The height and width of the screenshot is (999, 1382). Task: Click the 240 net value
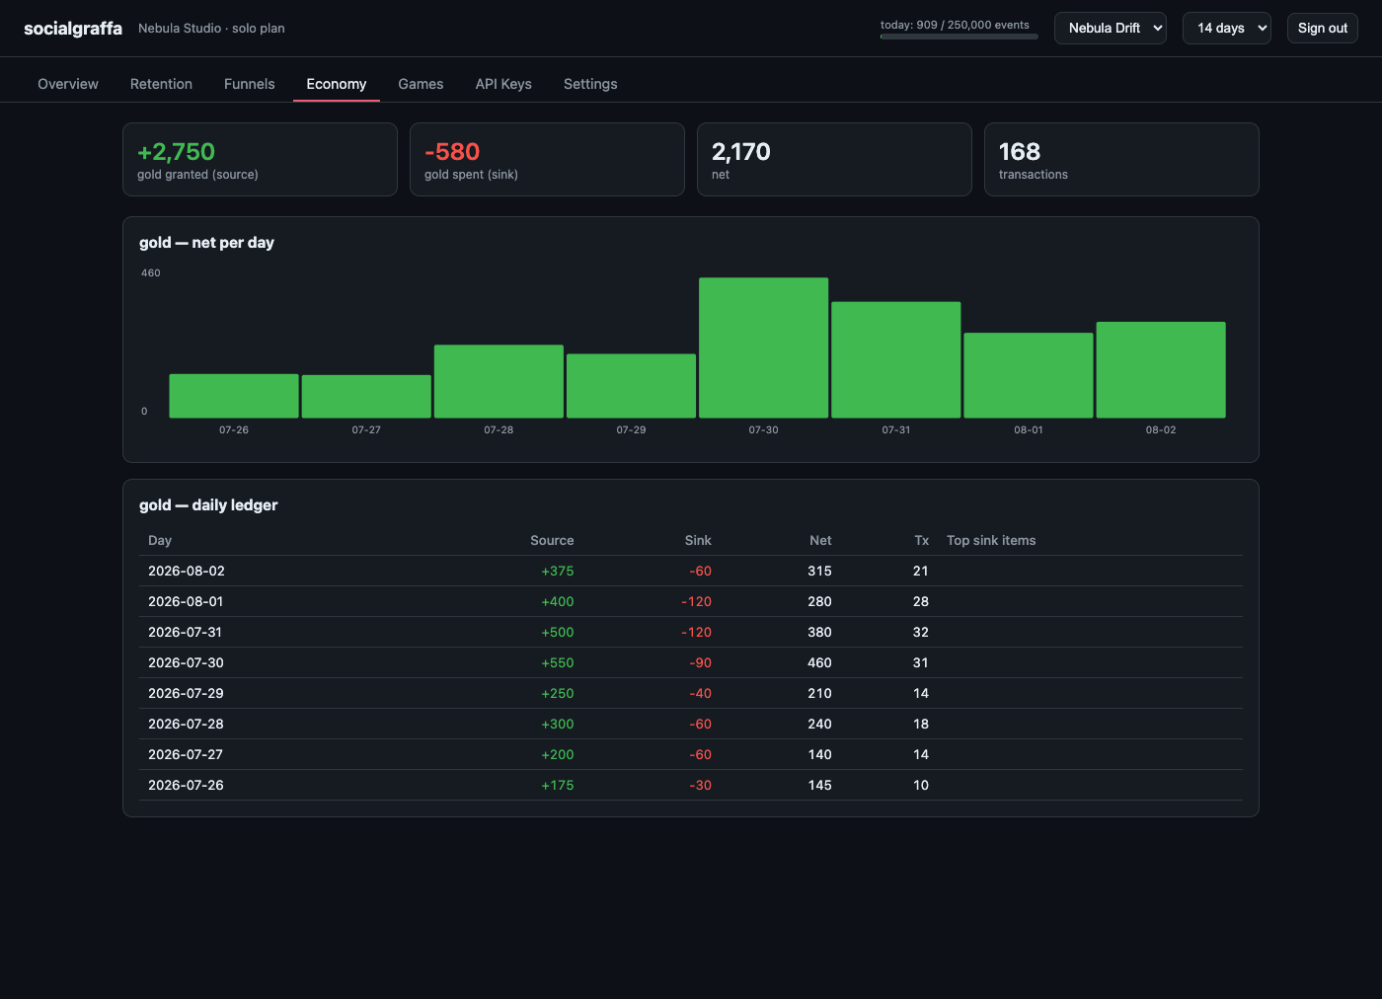coord(819,724)
